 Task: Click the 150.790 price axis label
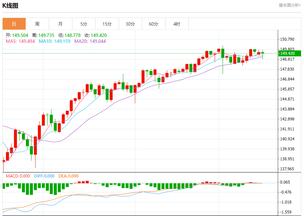tap(287, 39)
